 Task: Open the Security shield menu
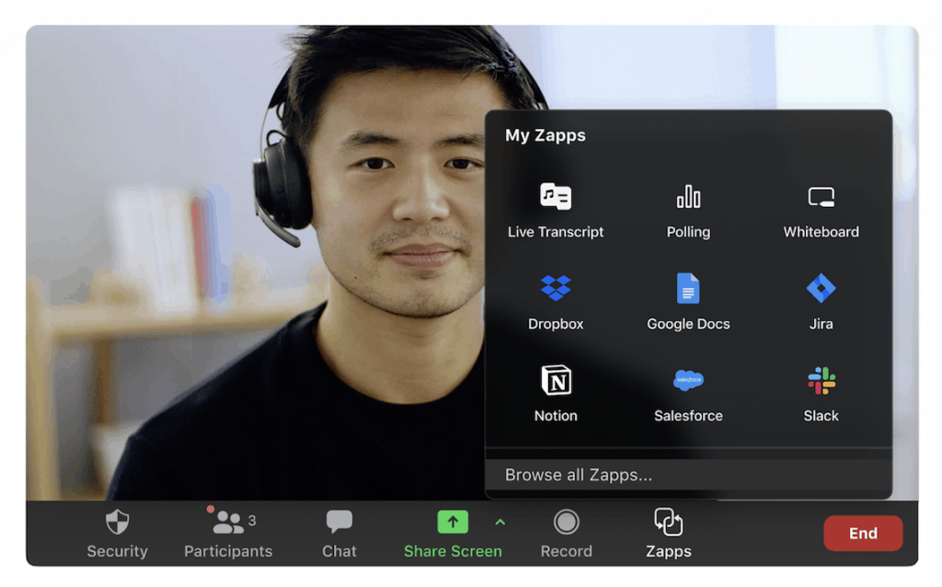tap(117, 534)
